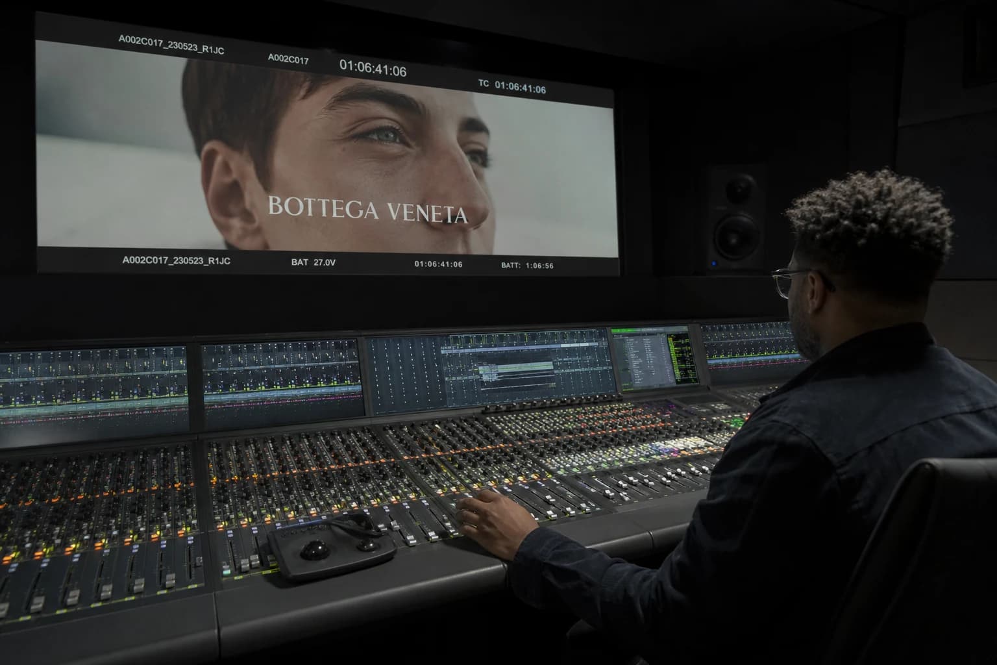Click the TC 01:06:41:06 readout
Screen dimensions: 997x665
[511, 86]
